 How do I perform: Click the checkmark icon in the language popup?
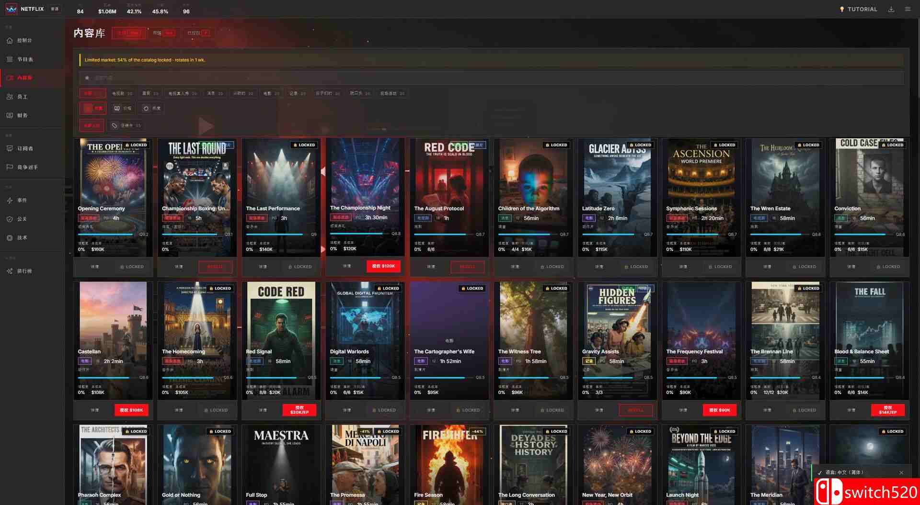point(820,473)
